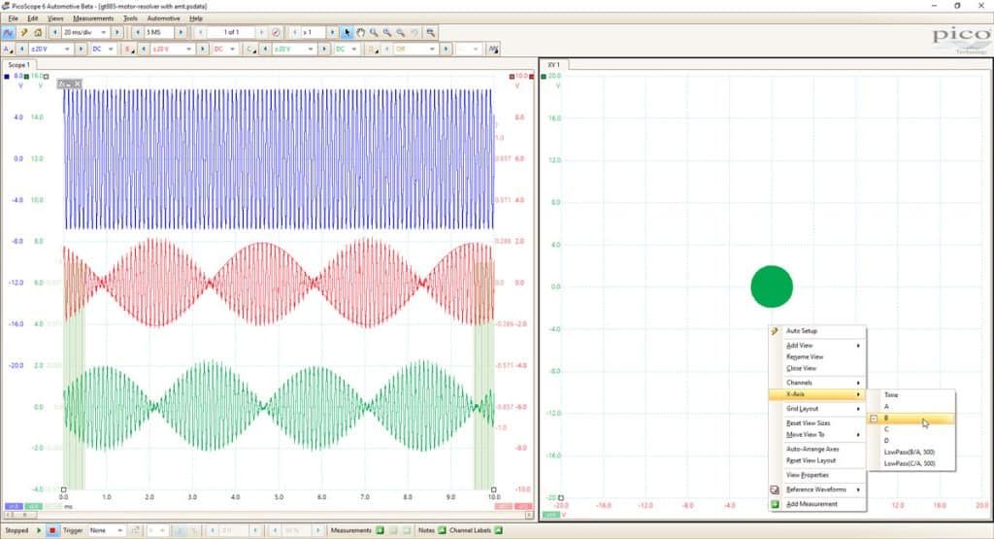The height and width of the screenshot is (539, 994).
Task: Click View Properties menu entry
Action: pos(817,475)
